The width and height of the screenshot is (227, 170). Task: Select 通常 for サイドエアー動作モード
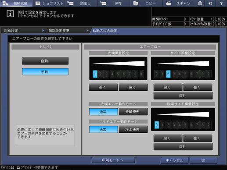[103, 129]
